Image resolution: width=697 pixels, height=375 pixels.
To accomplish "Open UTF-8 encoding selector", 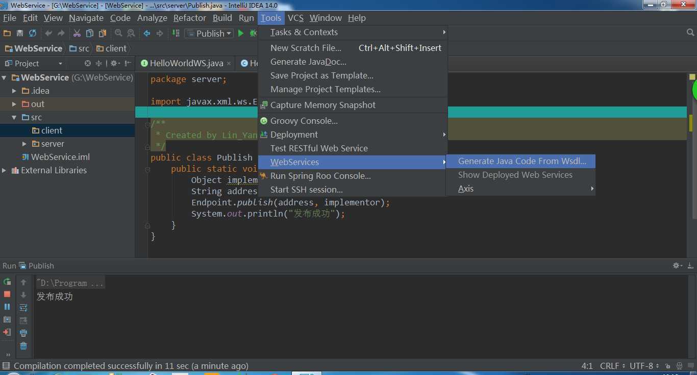I will 644,366.
